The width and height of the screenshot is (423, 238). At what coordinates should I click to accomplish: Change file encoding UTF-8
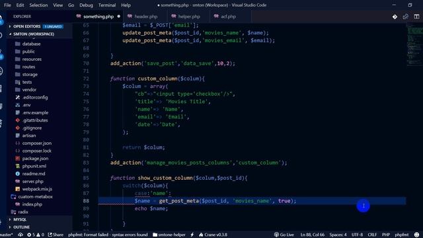357,235
